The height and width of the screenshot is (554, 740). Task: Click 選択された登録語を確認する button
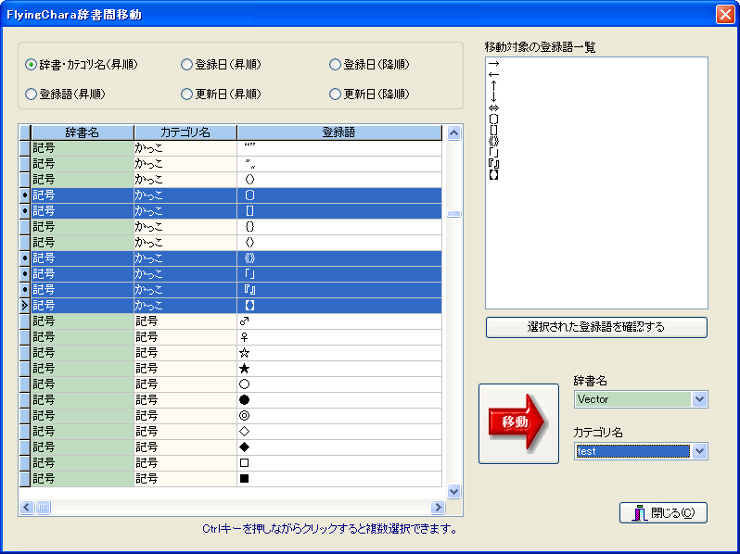click(596, 327)
